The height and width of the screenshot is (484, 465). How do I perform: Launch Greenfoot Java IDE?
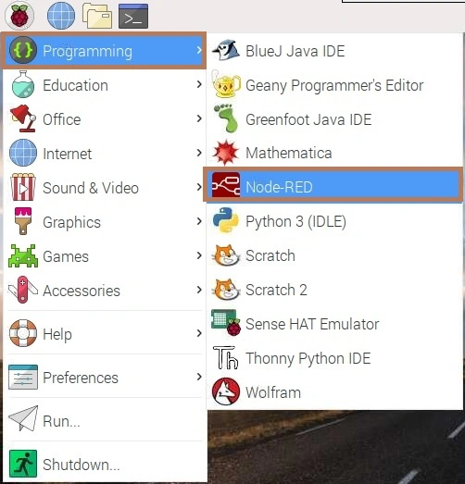[334, 119]
